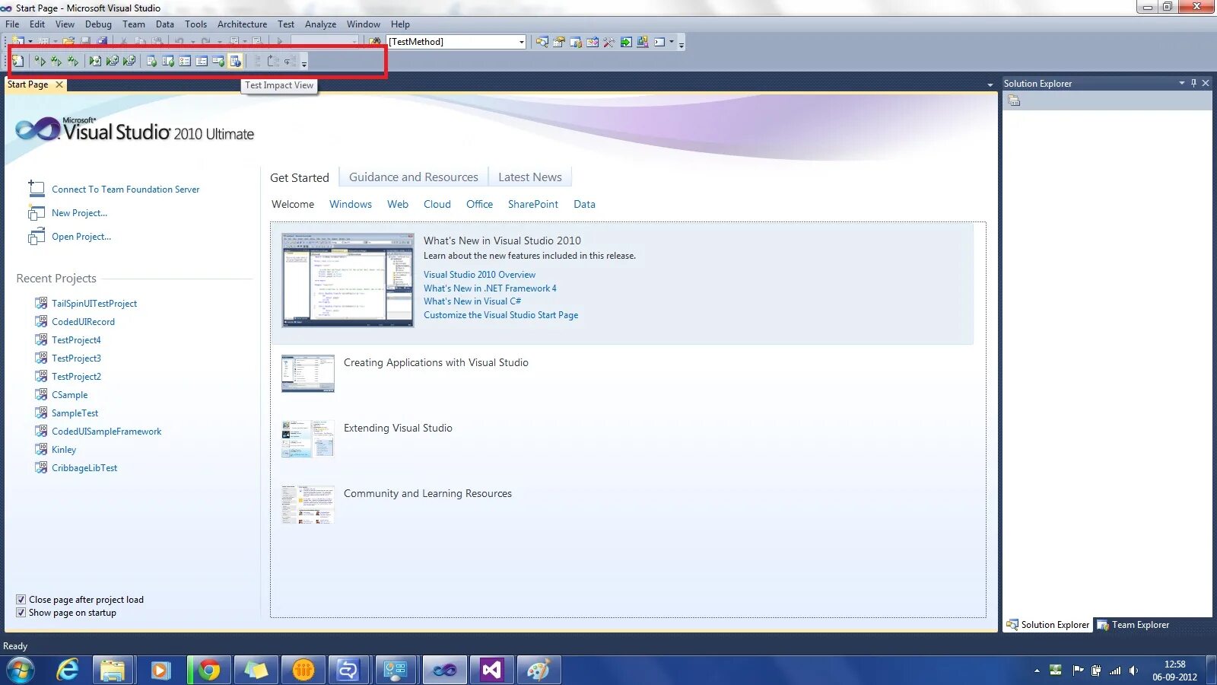
Task: Open the Architecture menu
Action: (x=242, y=24)
